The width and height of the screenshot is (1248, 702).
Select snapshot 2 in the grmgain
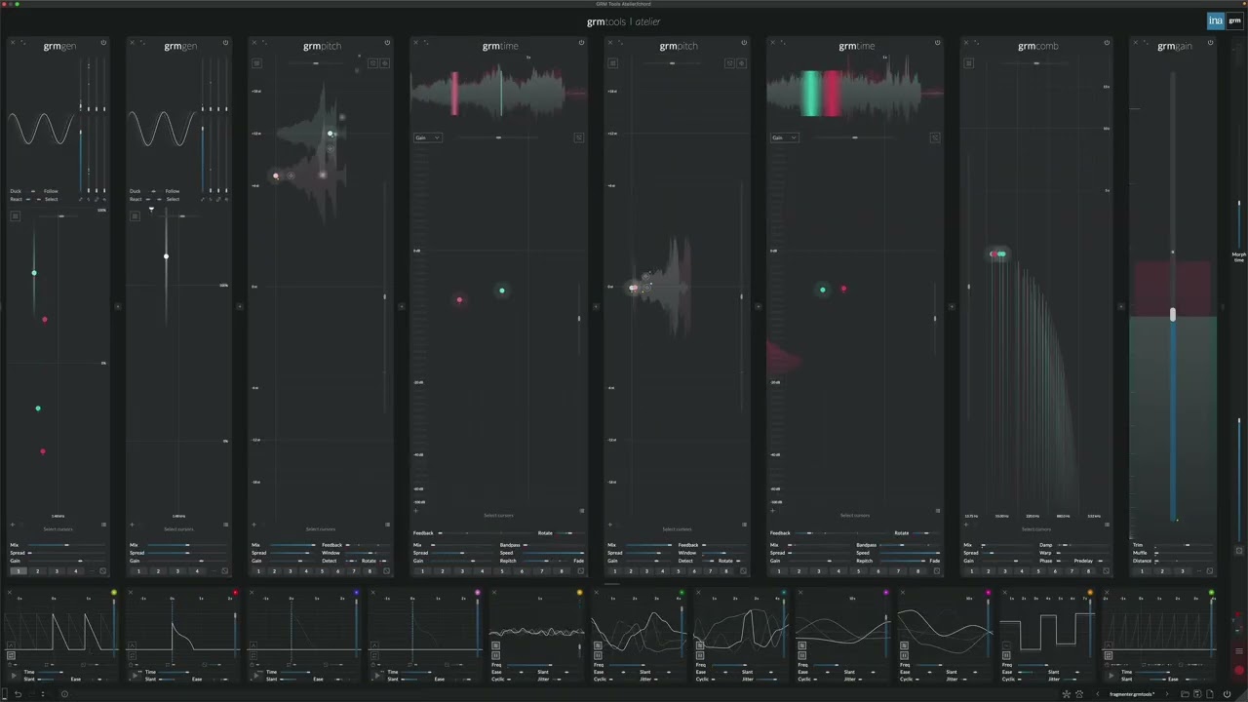point(1162,571)
